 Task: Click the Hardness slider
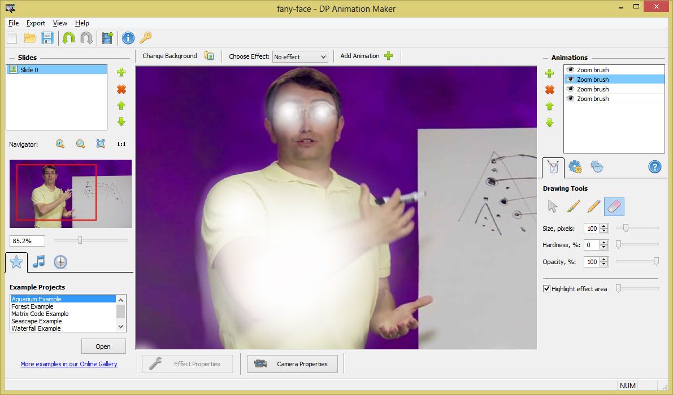pos(637,245)
